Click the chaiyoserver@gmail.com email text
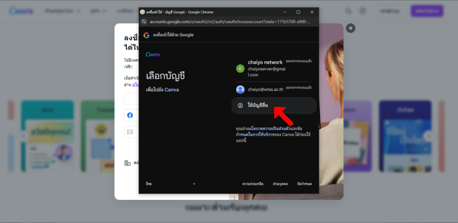This screenshot has width=458, height=223. 267,72
